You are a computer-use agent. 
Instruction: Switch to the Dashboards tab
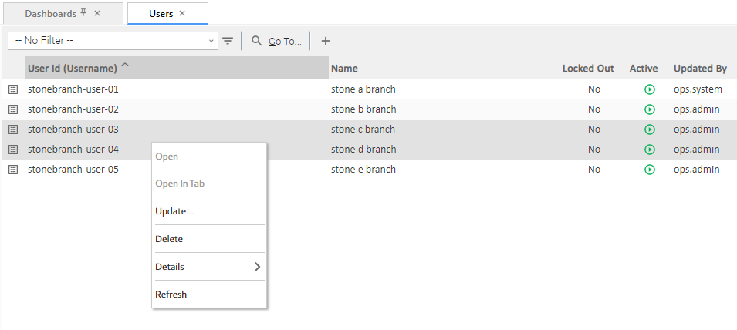[x=50, y=14]
